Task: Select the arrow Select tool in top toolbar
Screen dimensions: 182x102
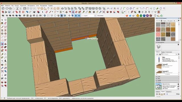Action: coord(43,12)
